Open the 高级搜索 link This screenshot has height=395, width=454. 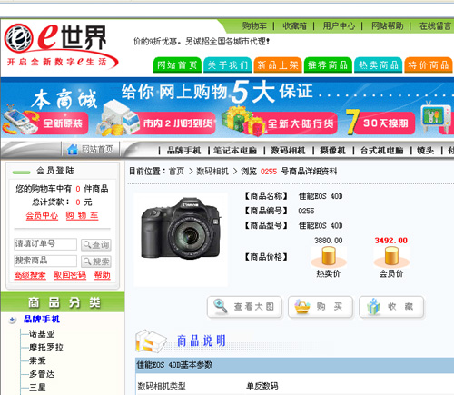point(30,275)
